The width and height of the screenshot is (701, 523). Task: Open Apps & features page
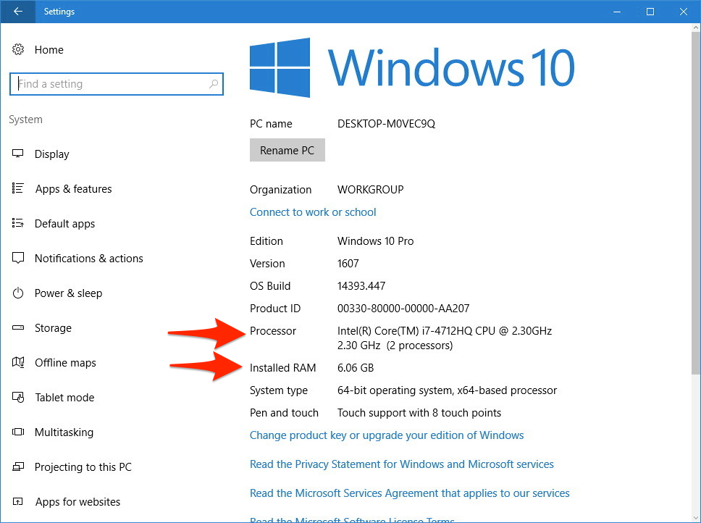click(73, 189)
